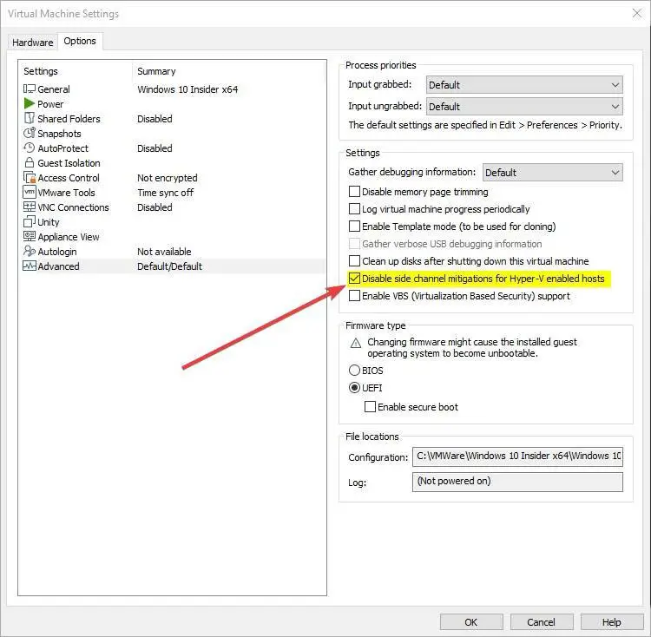Image resolution: width=651 pixels, height=637 pixels.
Task: Click the 'Default/Default' summary text
Action: tap(170, 266)
